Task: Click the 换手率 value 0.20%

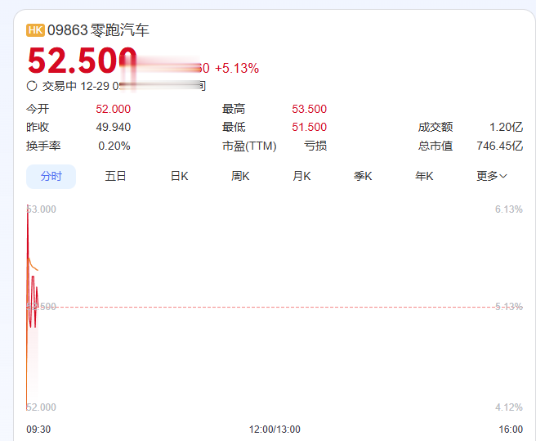Action: pyautogui.click(x=114, y=146)
